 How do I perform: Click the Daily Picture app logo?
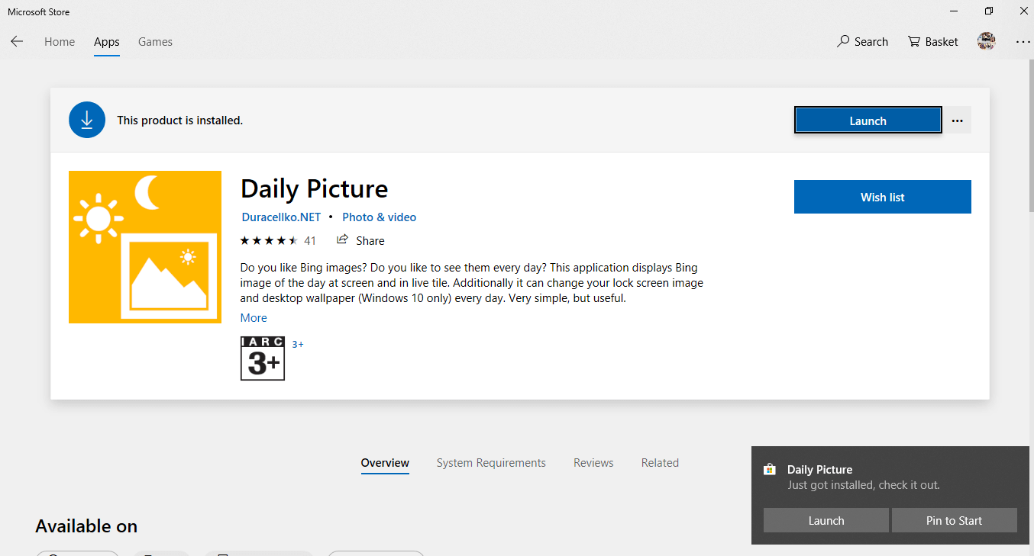(145, 247)
